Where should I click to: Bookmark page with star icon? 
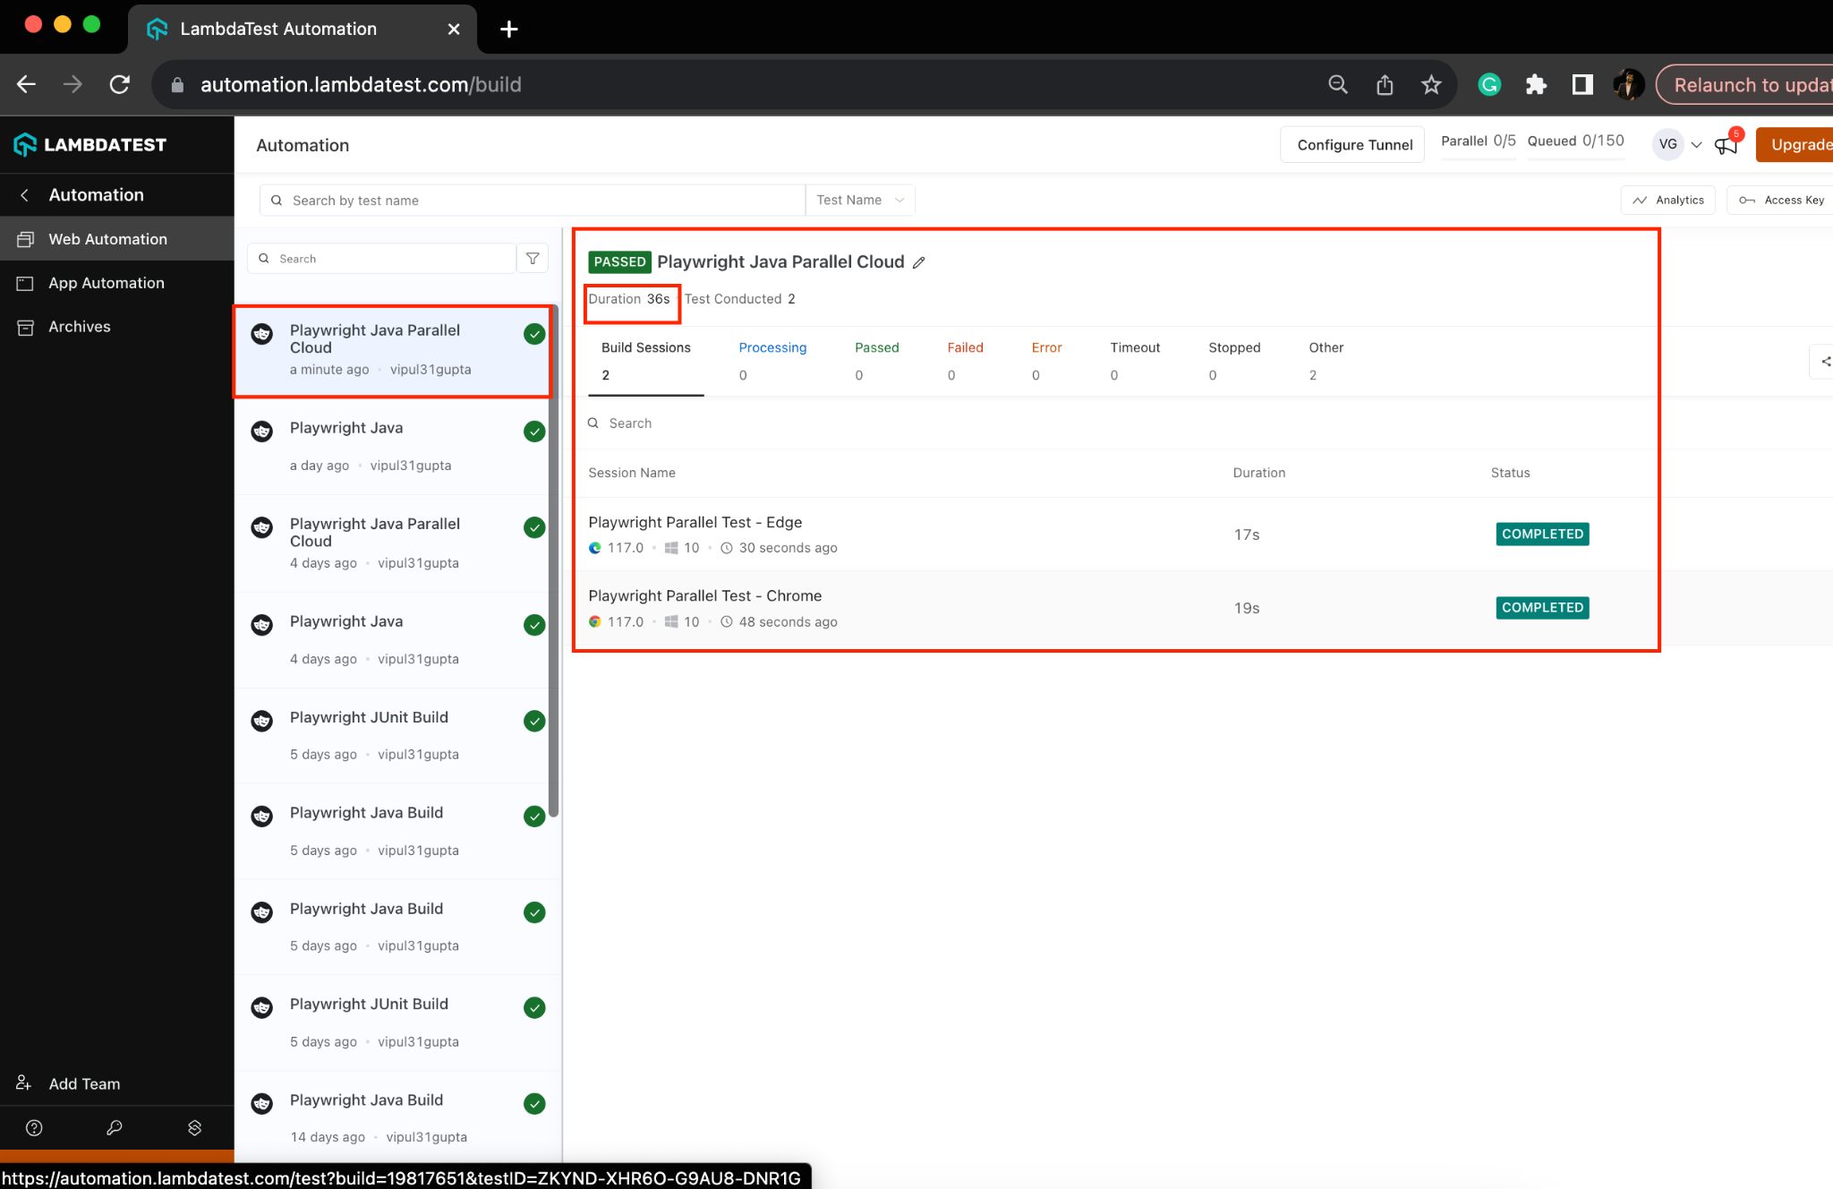tap(1431, 84)
